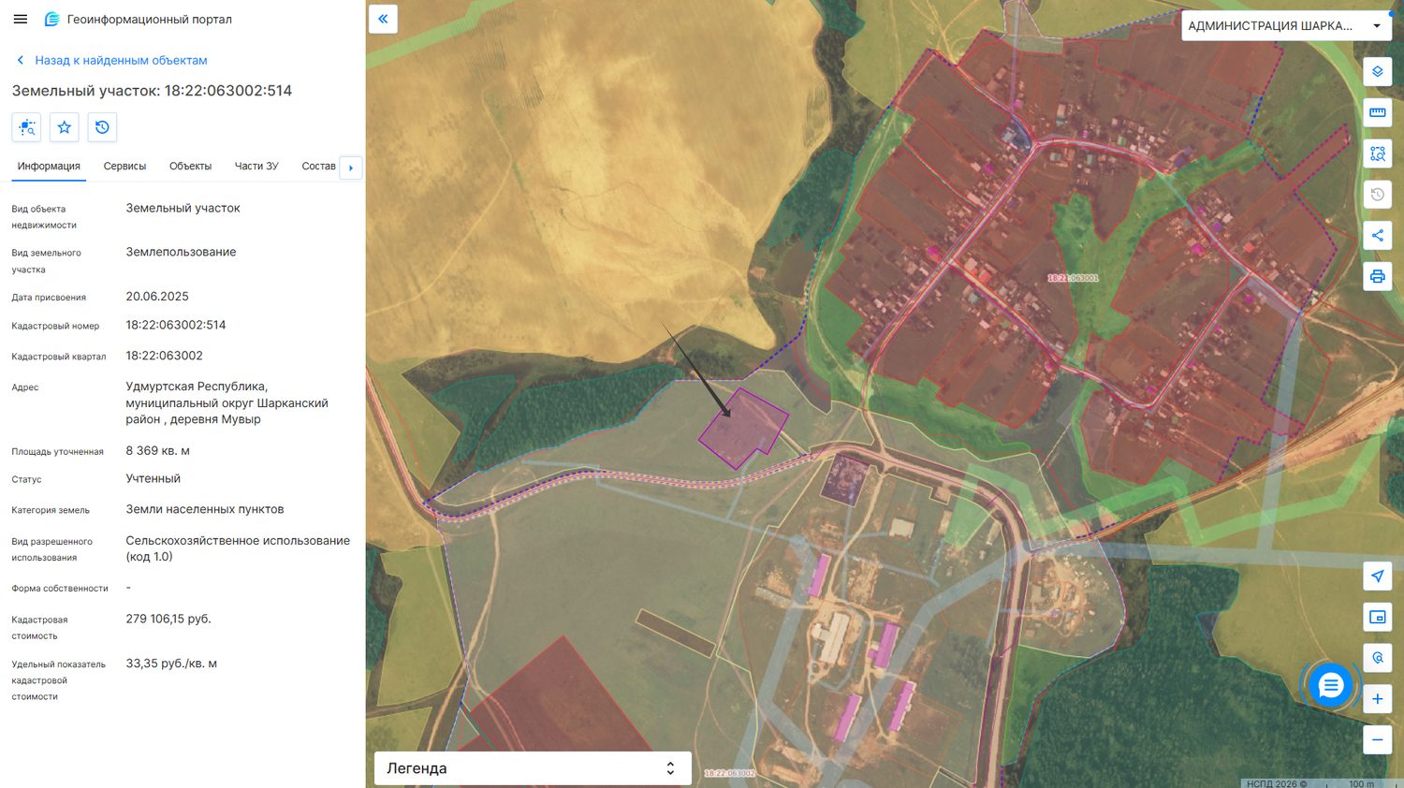Click the 33,35 руб./кв. м value

171,664
